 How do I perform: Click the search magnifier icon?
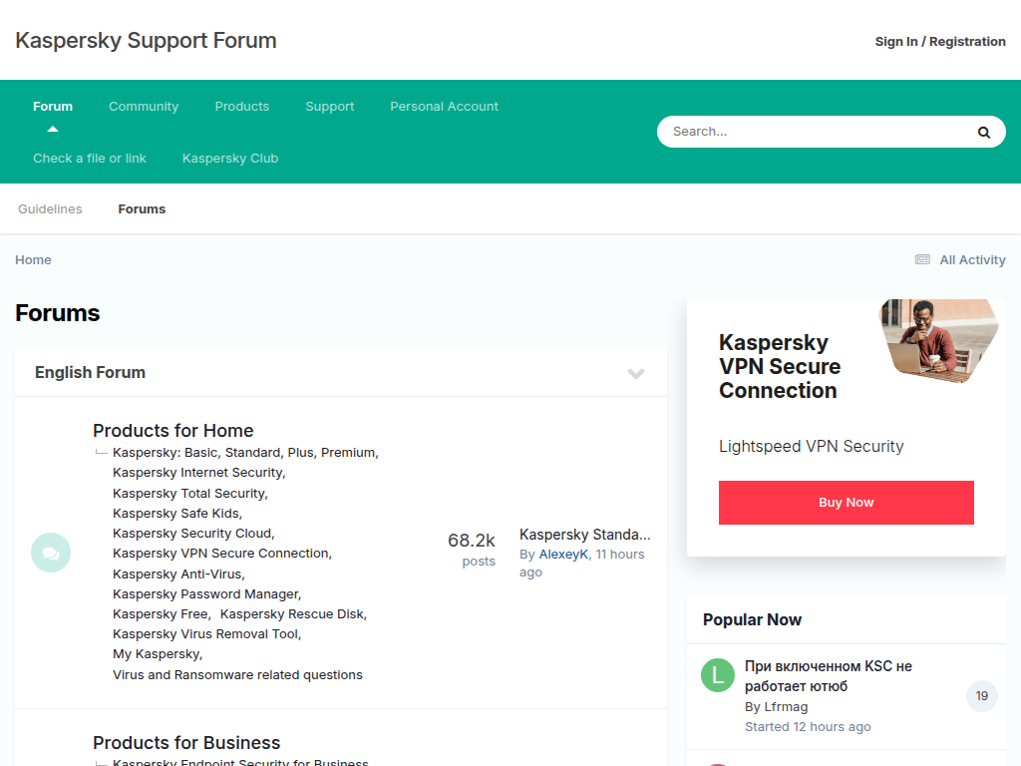983,132
